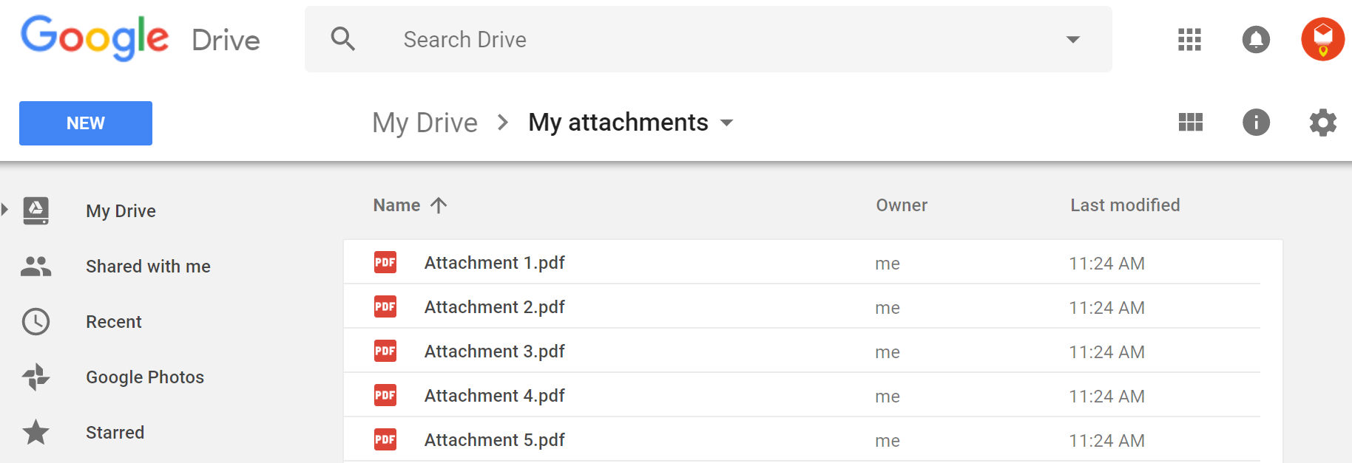This screenshot has width=1352, height=463.
Task: Select the Attachment 5.pdf file row
Action: (x=813, y=439)
